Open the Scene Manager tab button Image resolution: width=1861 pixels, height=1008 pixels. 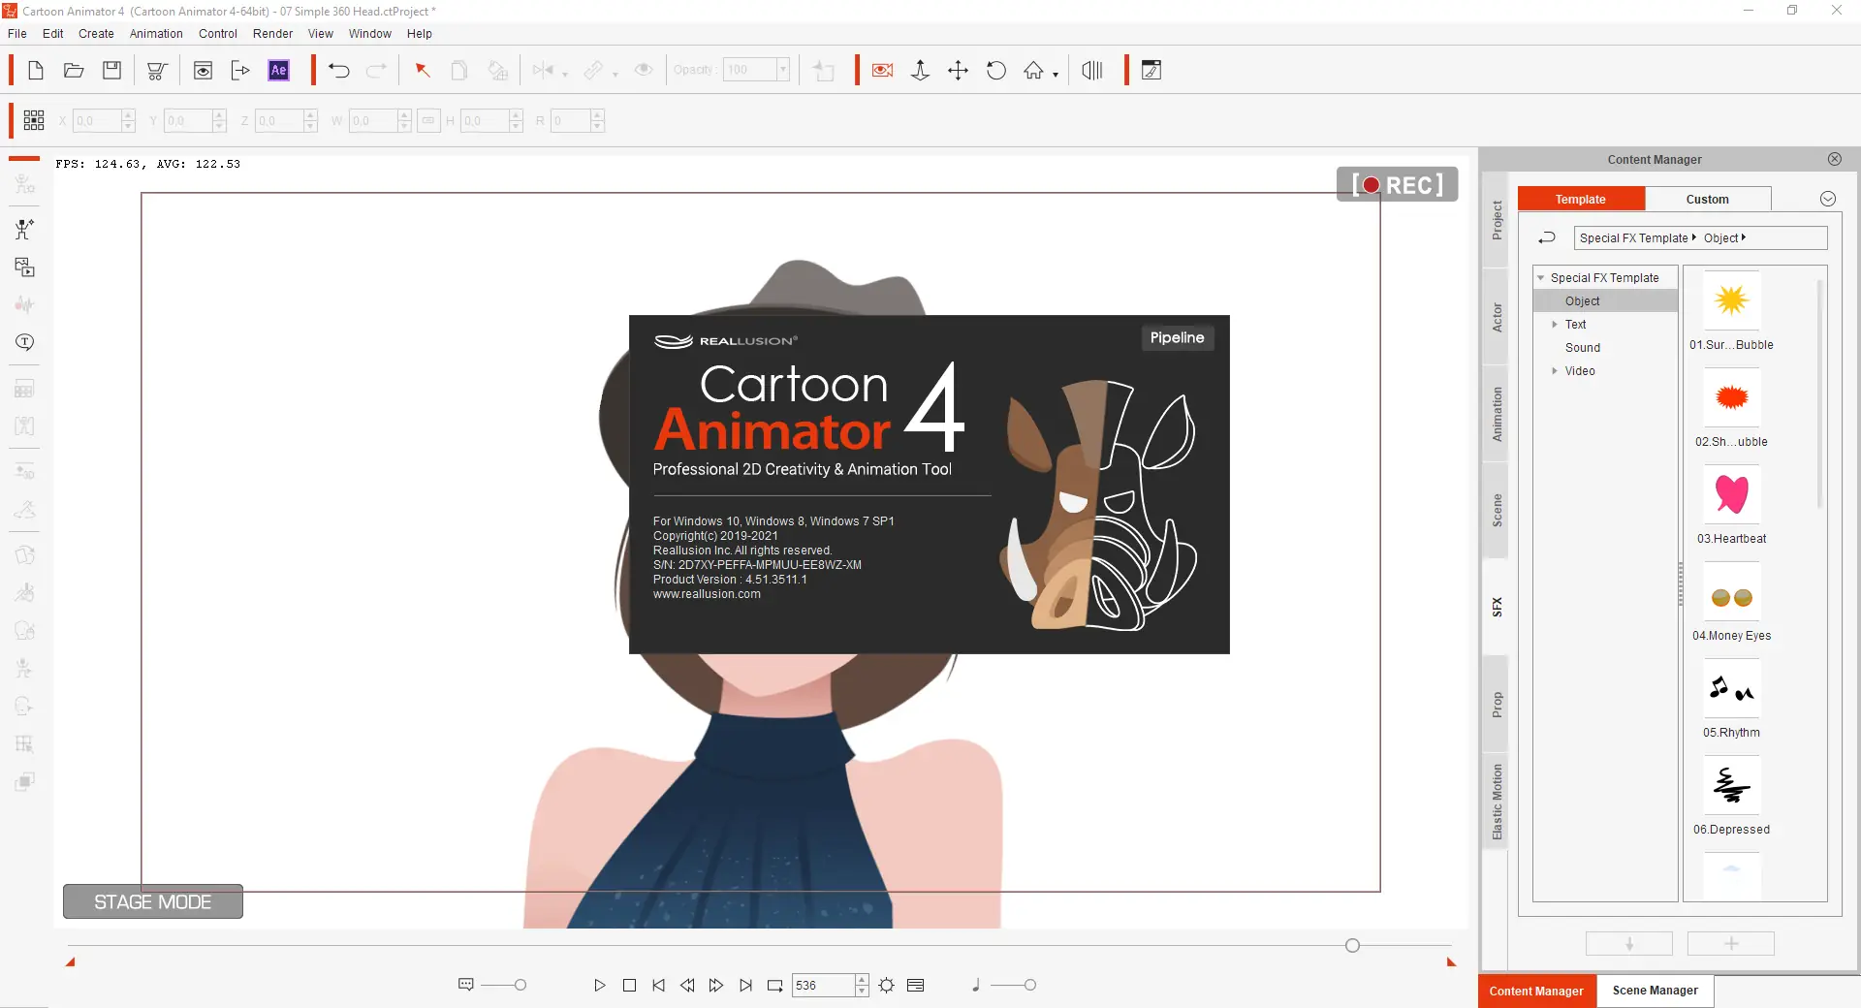pyautogui.click(x=1655, y=991)
